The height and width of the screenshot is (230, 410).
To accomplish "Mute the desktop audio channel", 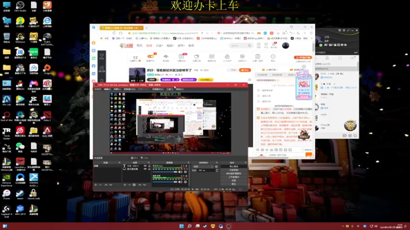I will pyautogui.click(x=180, y=172).
